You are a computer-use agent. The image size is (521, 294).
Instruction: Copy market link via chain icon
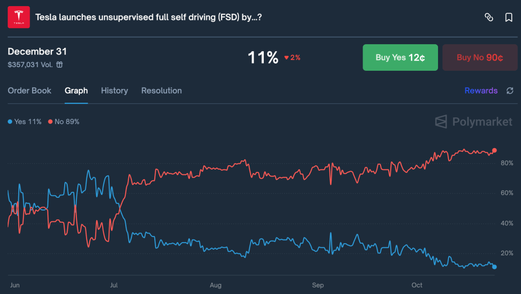coord(489,17)
